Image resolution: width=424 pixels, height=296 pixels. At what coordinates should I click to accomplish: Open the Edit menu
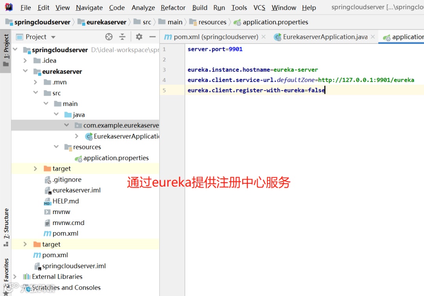(x=43, y=7)
